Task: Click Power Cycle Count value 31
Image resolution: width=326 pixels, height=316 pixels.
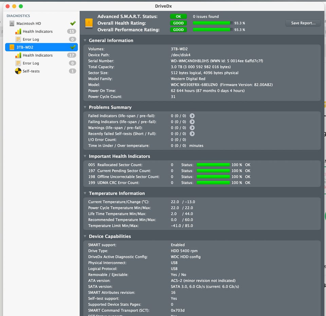Action: point(173,97)
